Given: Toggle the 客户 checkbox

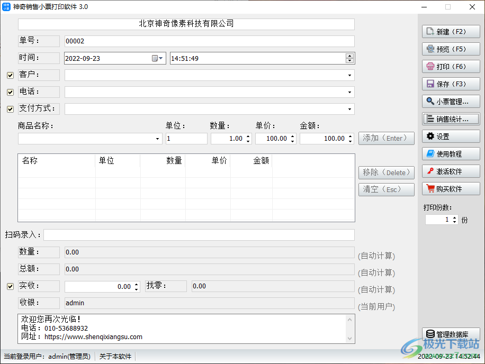Looking at the screenshot, I should (10, 75).
